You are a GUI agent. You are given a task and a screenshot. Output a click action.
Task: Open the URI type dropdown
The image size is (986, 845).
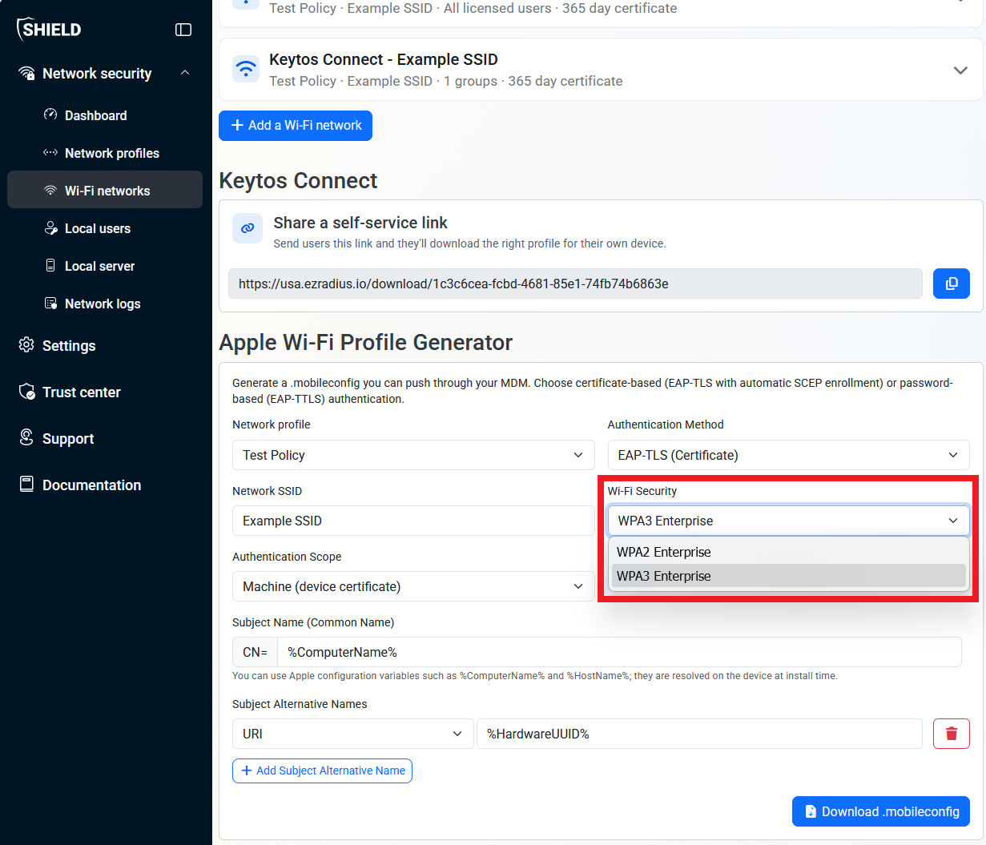point(352,734)
